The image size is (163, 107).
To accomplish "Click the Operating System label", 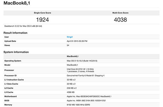I will point(13,61).
